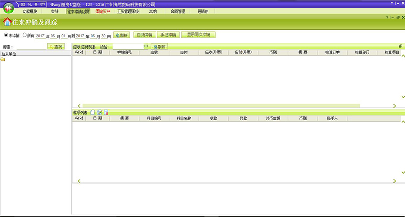Select the 未冲销 radio button

pyautogui.click(x=6, y=36)
